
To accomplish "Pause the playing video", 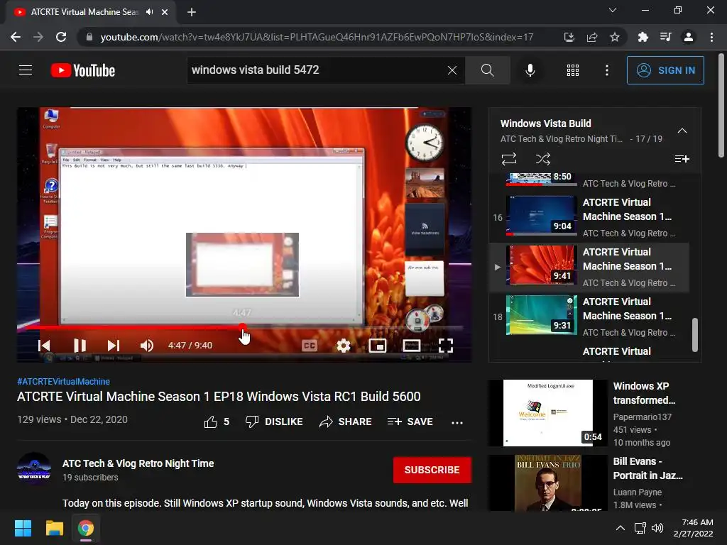I will tap(80, 346).
